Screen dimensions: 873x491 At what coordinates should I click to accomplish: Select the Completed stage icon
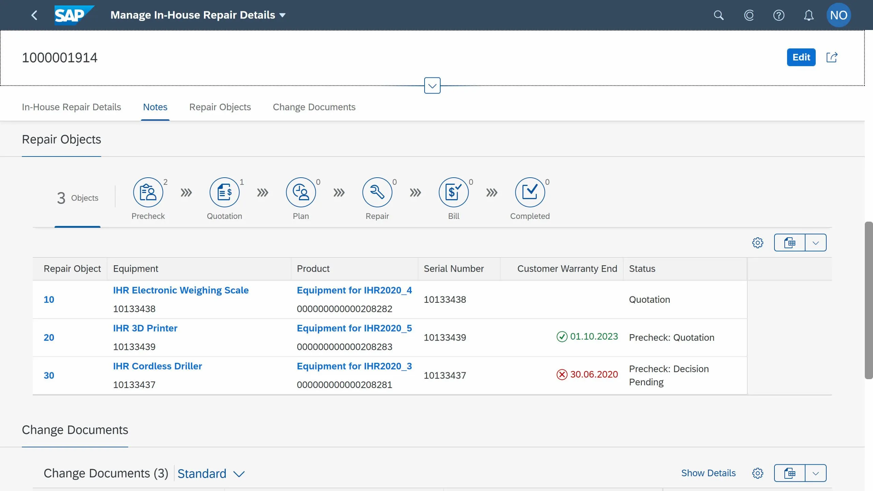[530, 192]
